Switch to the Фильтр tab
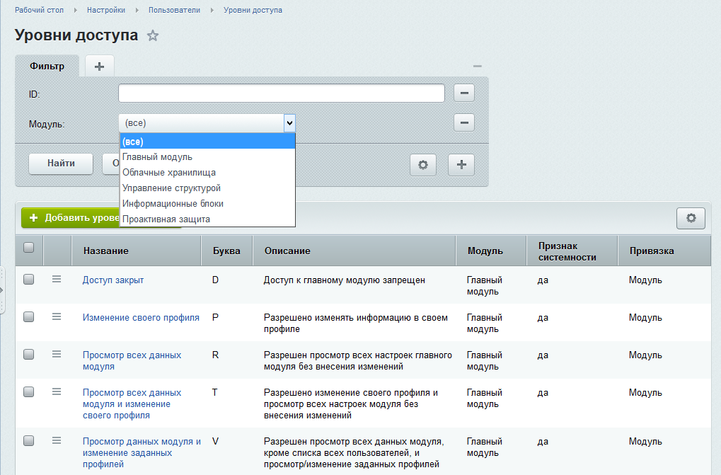 coord(47,67)
